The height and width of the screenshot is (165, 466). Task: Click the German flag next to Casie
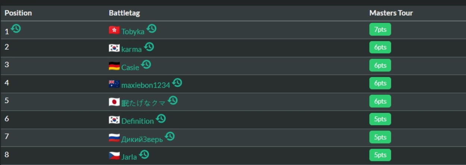(x=114, y=66)
